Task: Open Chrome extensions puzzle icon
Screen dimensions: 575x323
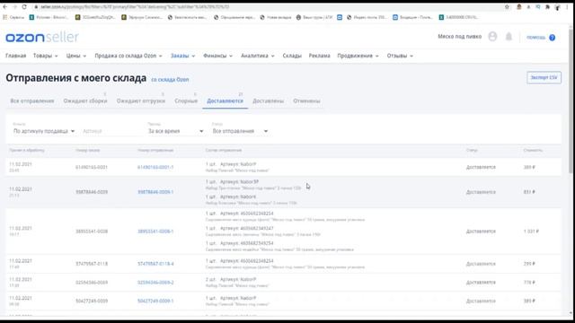Action: [547, 6]
